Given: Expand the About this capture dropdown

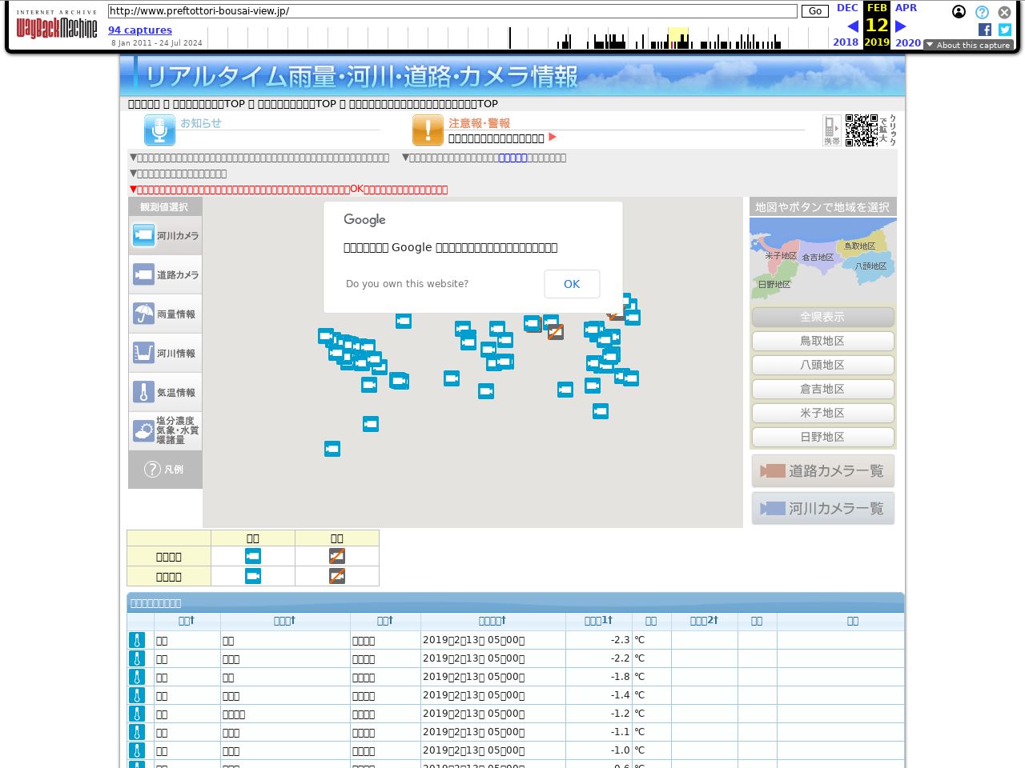Looking at the screenshot, I should [x=968, y=45].
